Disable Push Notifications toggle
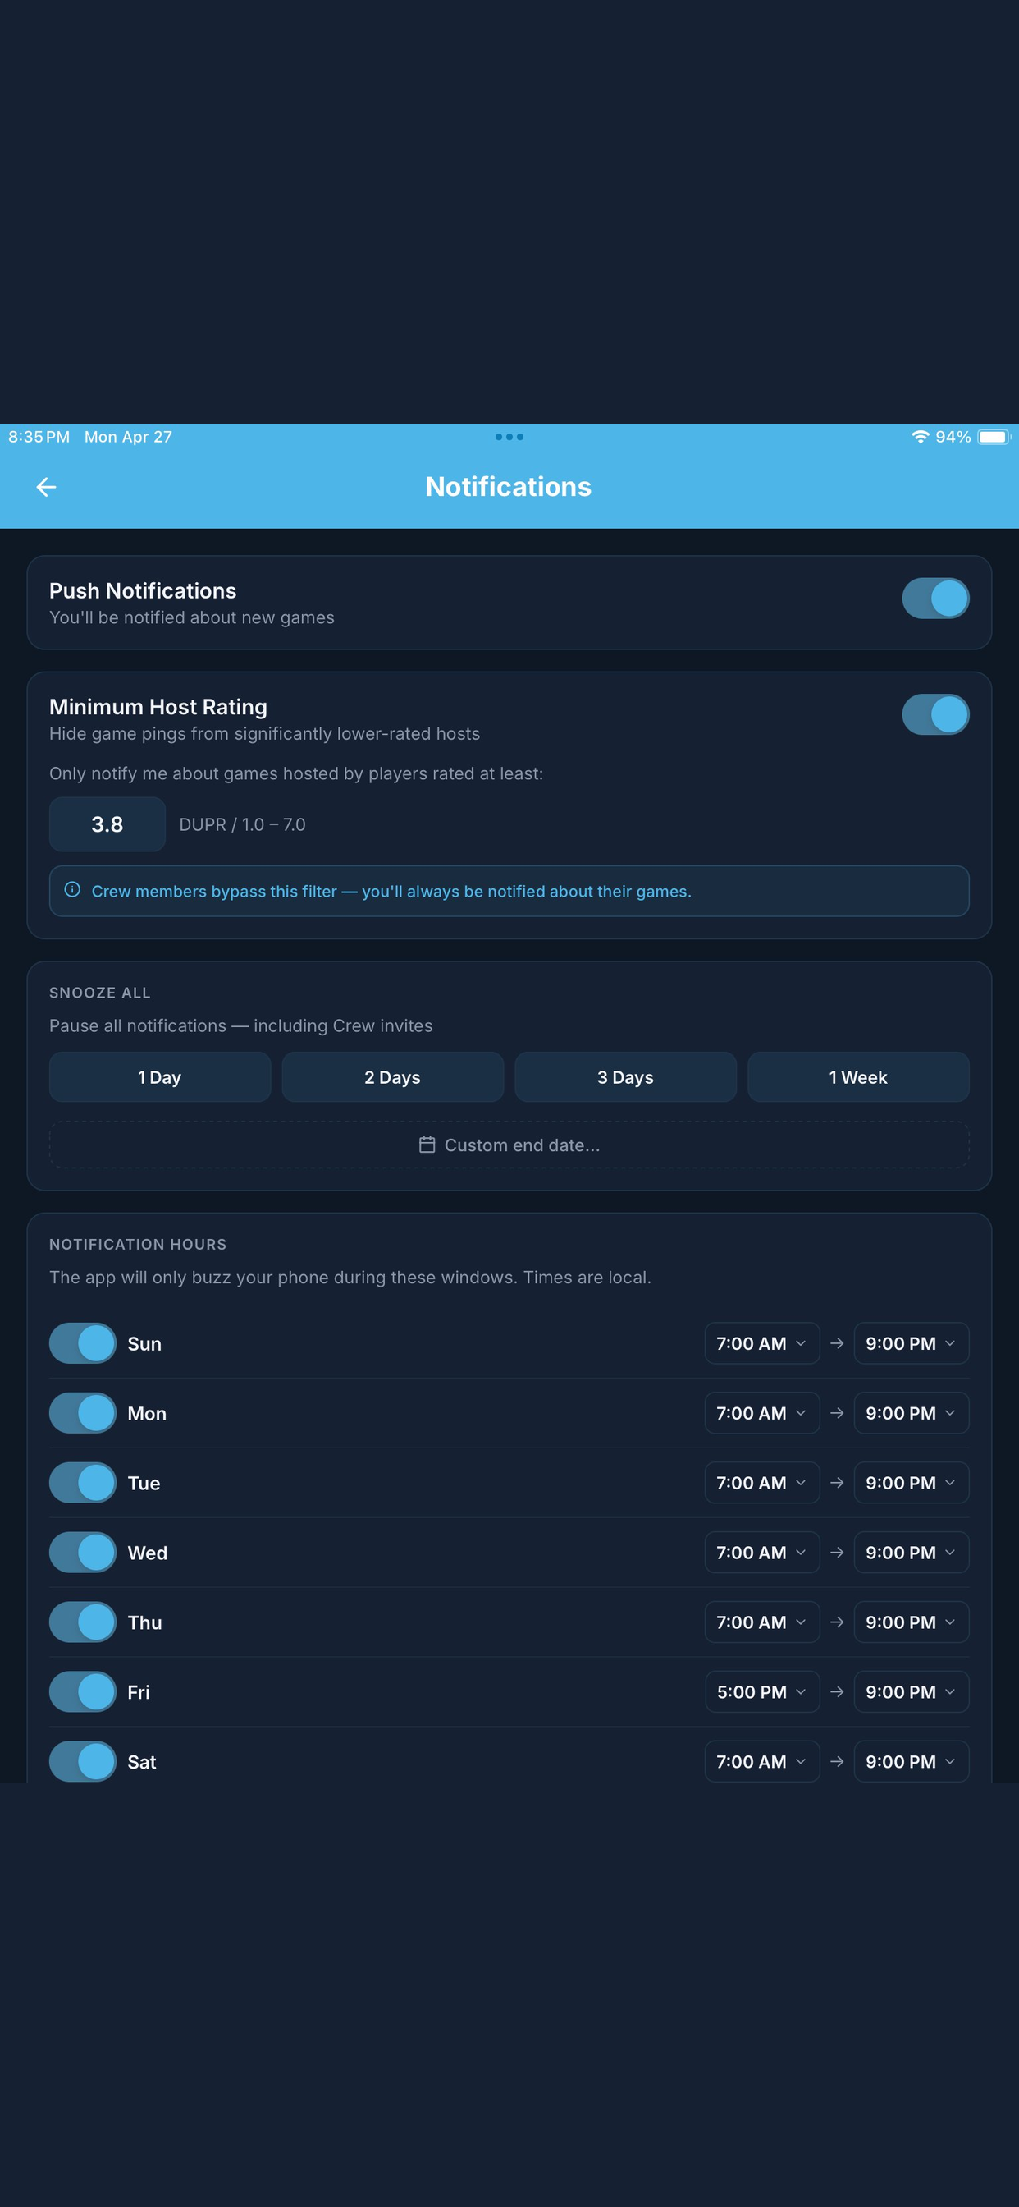This screenshot has height=2207, width=1019. [x=935, y=598]
